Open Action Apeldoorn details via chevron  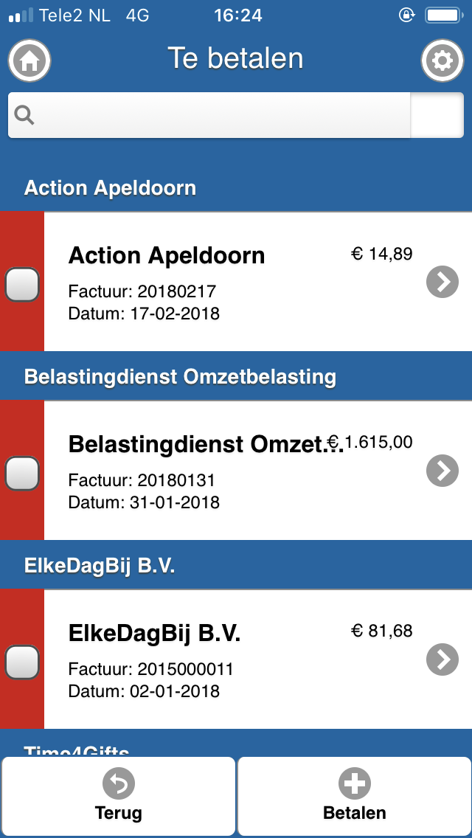coord(442,282)
